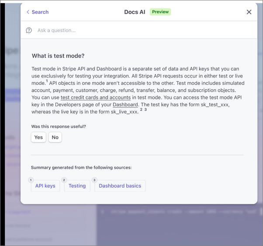Answer No to response usefulness
263x246 pixels.
tap(55, 137)
